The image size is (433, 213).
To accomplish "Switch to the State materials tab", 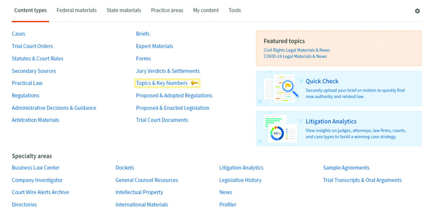I will tap(124, 10).
